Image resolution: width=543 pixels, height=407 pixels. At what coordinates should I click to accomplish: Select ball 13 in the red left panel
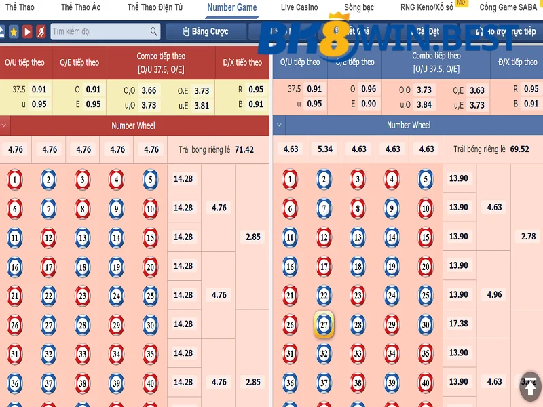tap(83, 237)
